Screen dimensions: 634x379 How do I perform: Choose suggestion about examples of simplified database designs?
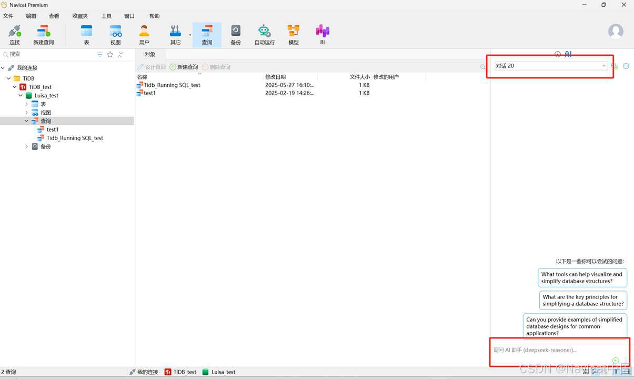[575, 326]
